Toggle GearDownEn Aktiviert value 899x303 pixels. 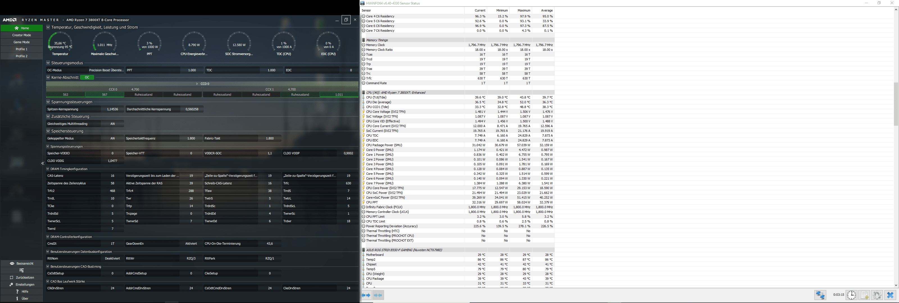click(191, 244)
